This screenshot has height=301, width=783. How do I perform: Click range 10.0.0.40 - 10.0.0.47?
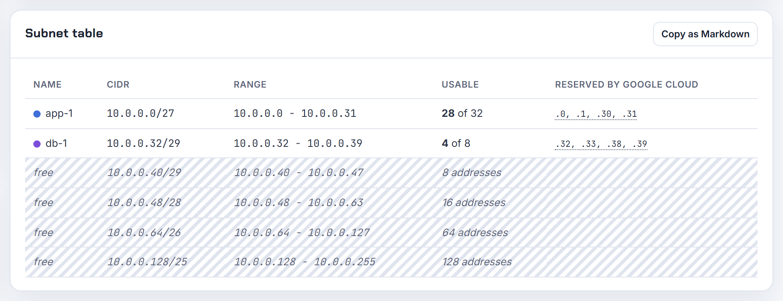tap(298, 173)
